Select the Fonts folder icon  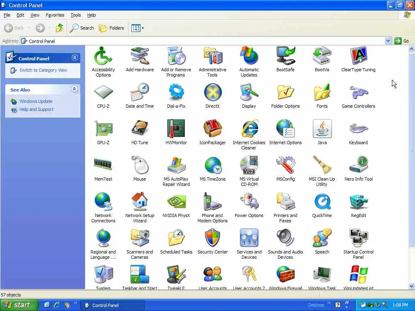click(x=322, y=92)
